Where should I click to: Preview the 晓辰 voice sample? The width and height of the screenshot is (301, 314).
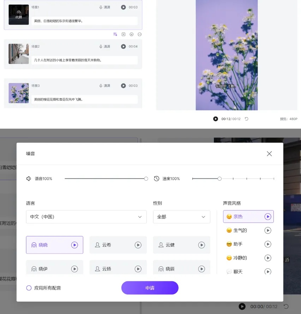pyautogui.click(x=201, y=269)
